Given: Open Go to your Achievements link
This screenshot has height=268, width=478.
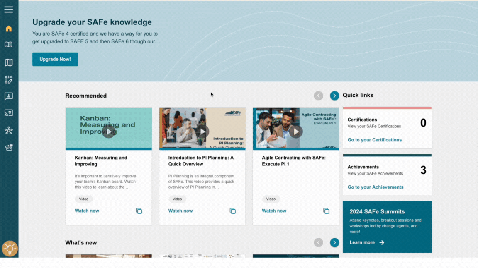Looking at the screenshot, I should click(x=376, y=187).
